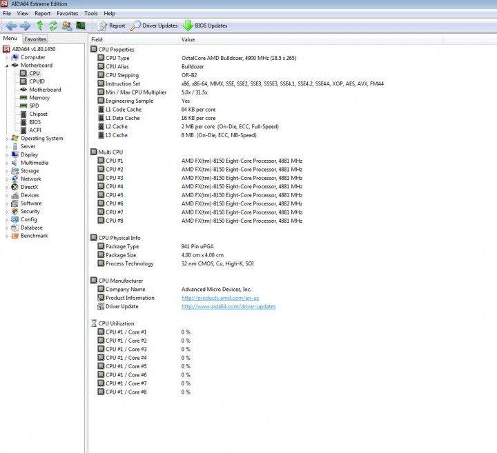
Task: Select the Memory tree item
Action: click(x=39, y=98)
